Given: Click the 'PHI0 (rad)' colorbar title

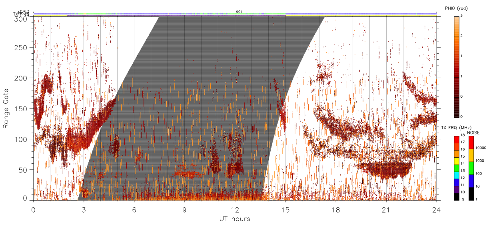Looking at the screenshot, I should [x=457, y=8].
